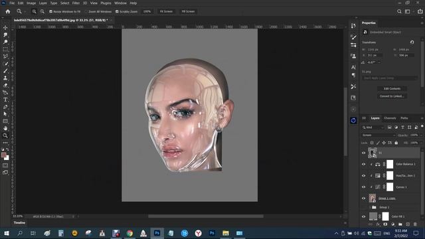Select the Rectangular Marquee tool
The height and width of the screenshot is (239, 425).
(5, 49)
